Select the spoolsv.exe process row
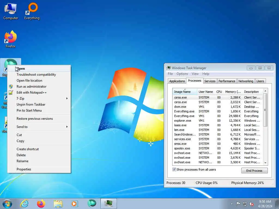This screenshot has height=209, width=279. click(218, 148)
